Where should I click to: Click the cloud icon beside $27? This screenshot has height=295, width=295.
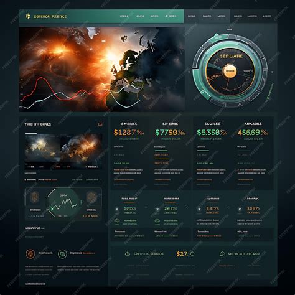(x=128, y=254)
